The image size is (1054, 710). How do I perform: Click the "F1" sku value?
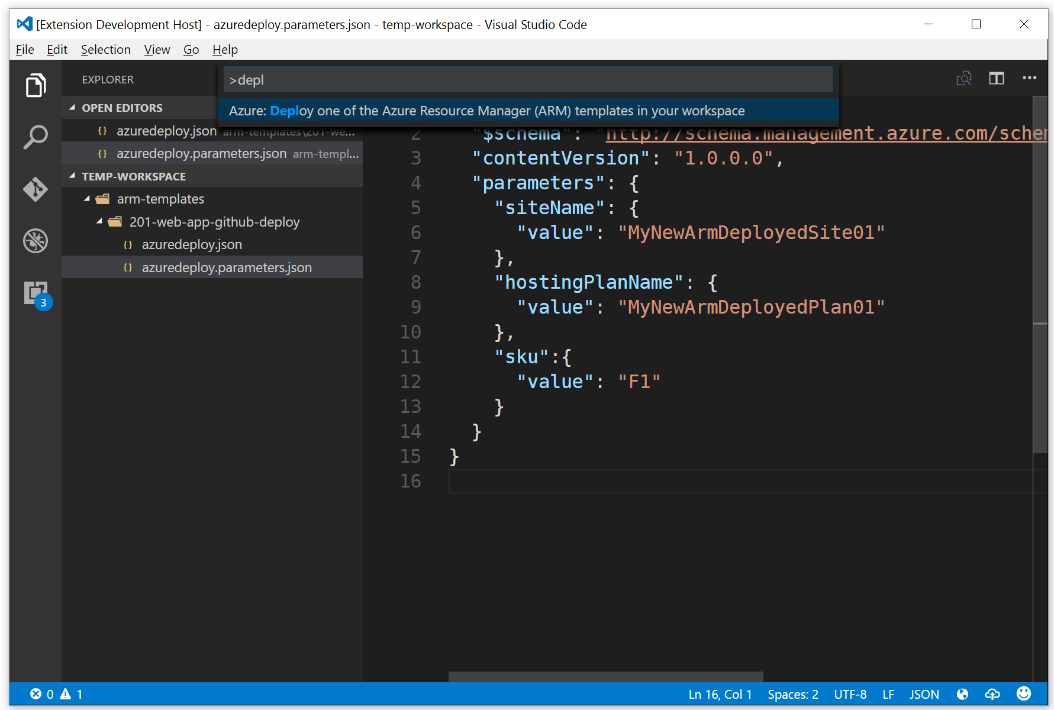639,382
